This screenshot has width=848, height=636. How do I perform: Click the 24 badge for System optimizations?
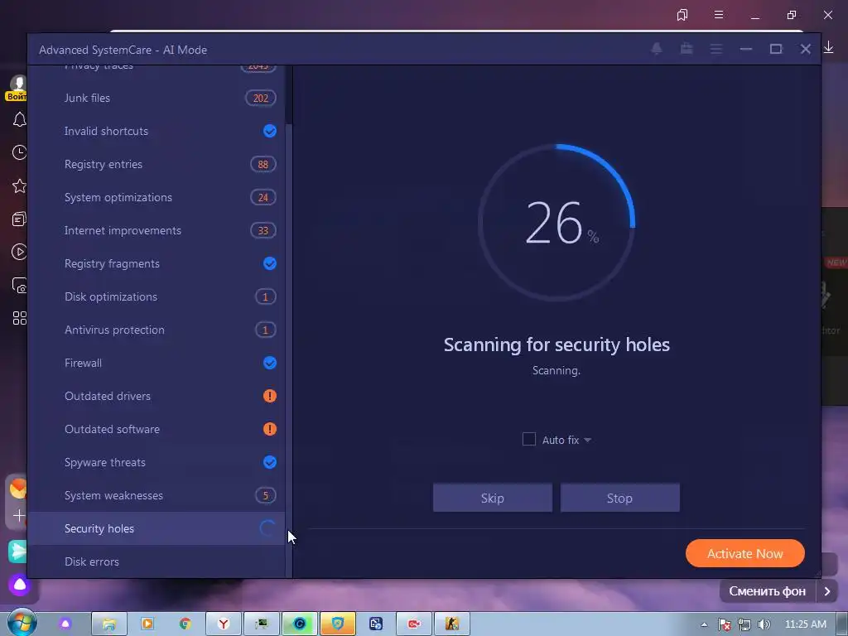tap(263, 197)
